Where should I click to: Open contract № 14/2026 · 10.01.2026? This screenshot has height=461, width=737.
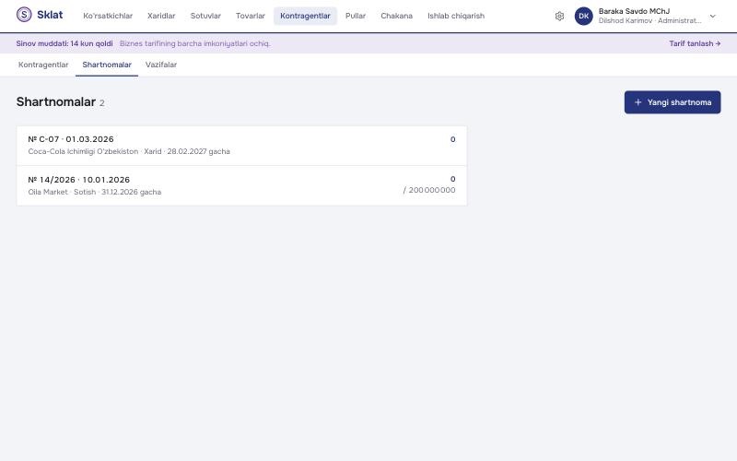click(241, 185)
